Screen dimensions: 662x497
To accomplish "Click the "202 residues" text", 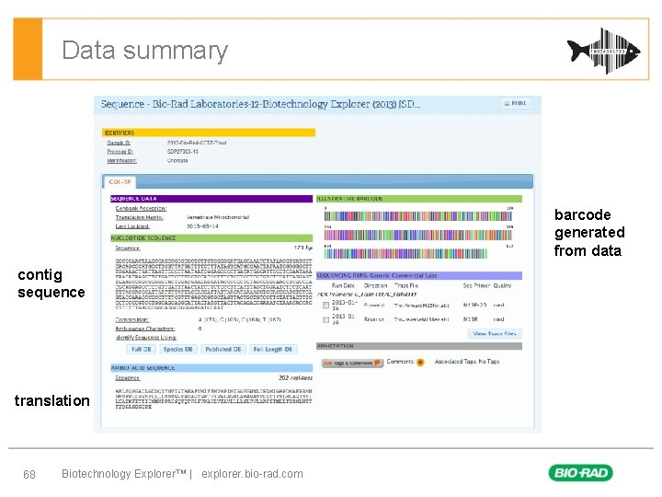I will click(x=295, y=378).
